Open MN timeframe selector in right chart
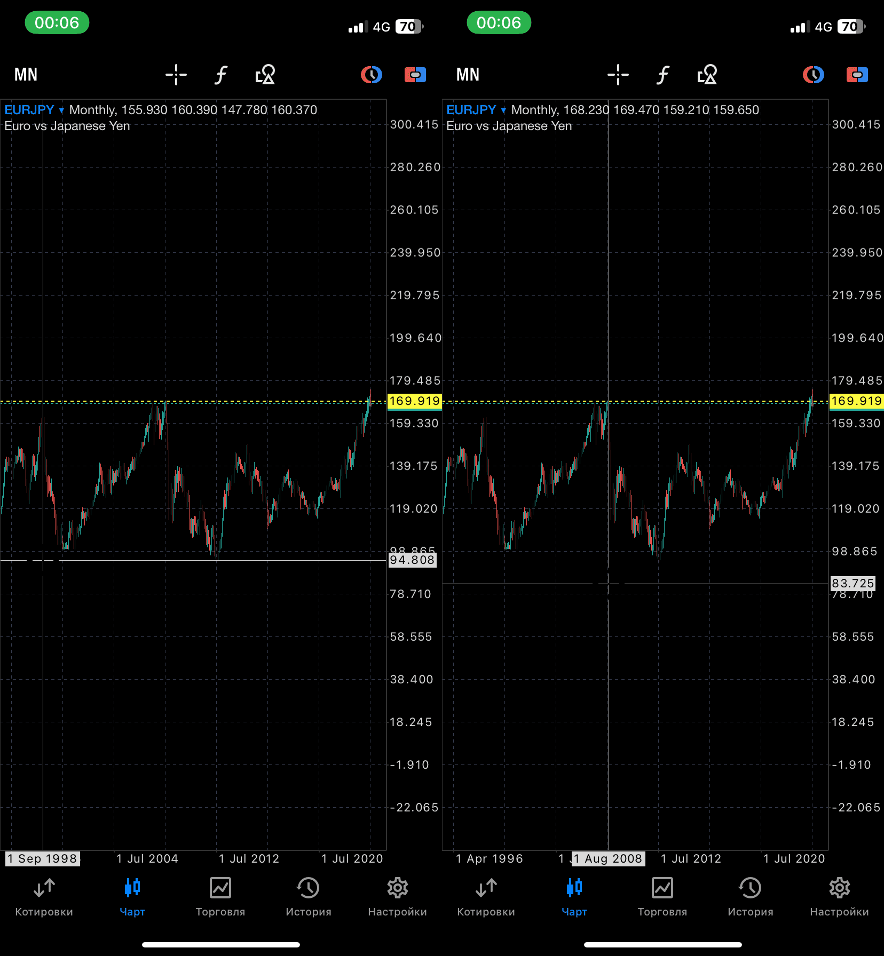The width and height of the screenshot is (884, 956). pyautogui.click(x=468, y=75)
